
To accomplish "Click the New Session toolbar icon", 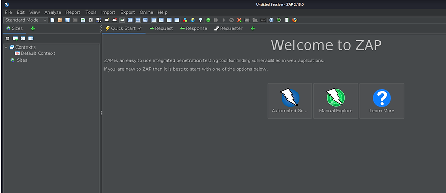I will [x=52, y=20].
